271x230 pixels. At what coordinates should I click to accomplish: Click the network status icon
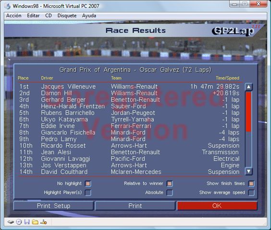click(x=43, y=222)
